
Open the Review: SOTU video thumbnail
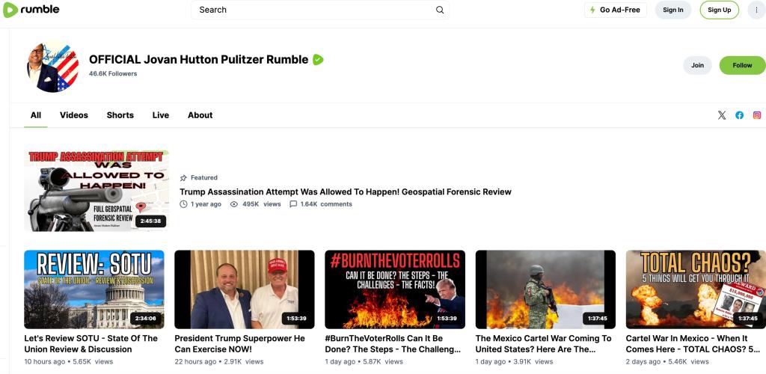(94, 289)
